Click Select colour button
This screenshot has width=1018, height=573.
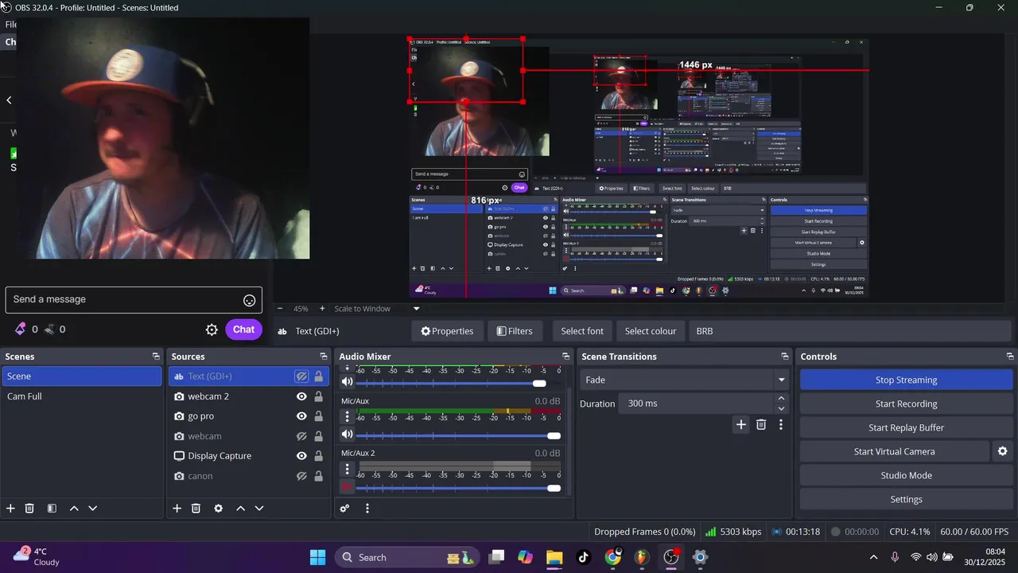click(651, 331)
